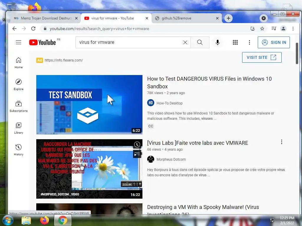Click the VISIT SITE ad button
This screenshot has width=302, height=226.
click(262, 57)
